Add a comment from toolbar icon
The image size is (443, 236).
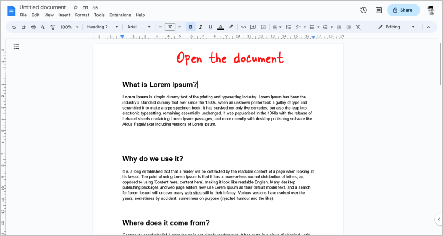pos(253,27)
